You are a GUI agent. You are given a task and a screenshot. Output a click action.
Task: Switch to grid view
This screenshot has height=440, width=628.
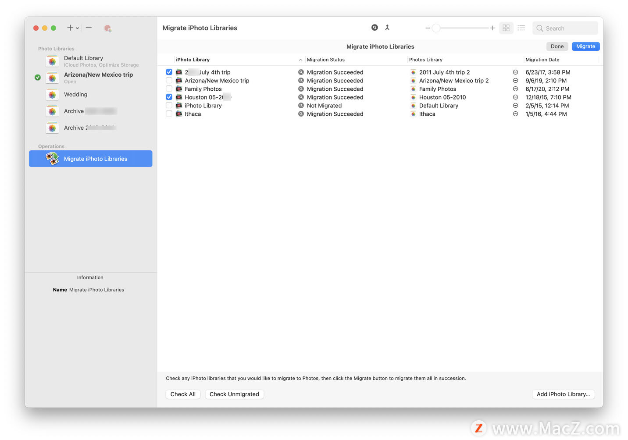click(x=506, y=28)
